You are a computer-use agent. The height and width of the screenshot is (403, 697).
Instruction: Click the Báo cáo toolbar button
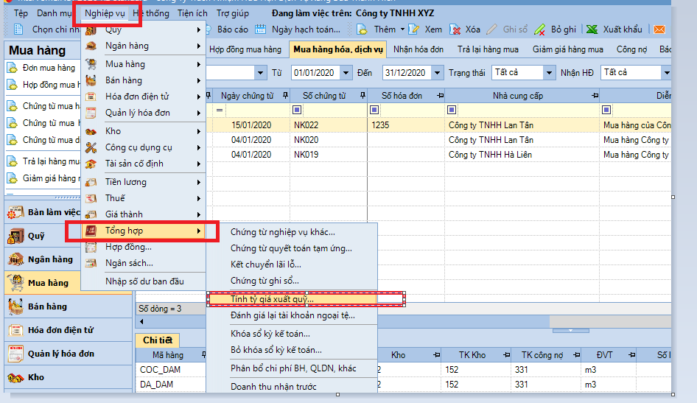(233, 29)
